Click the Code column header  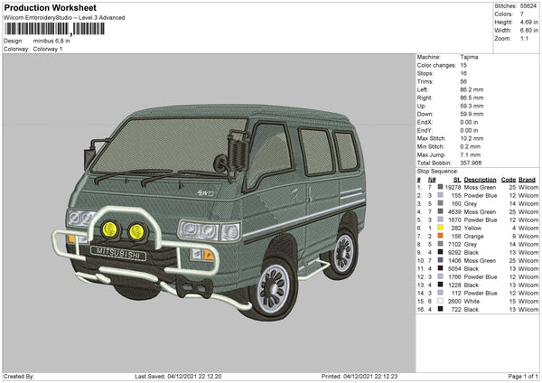pyautogui.click(x=509, y=179)
